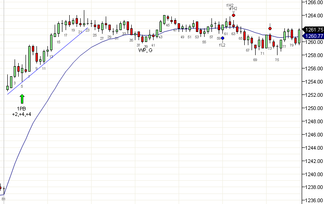Click bar number label 27
Image resolution: width=324 pixels, height=204 pixels.
point(102,38)
